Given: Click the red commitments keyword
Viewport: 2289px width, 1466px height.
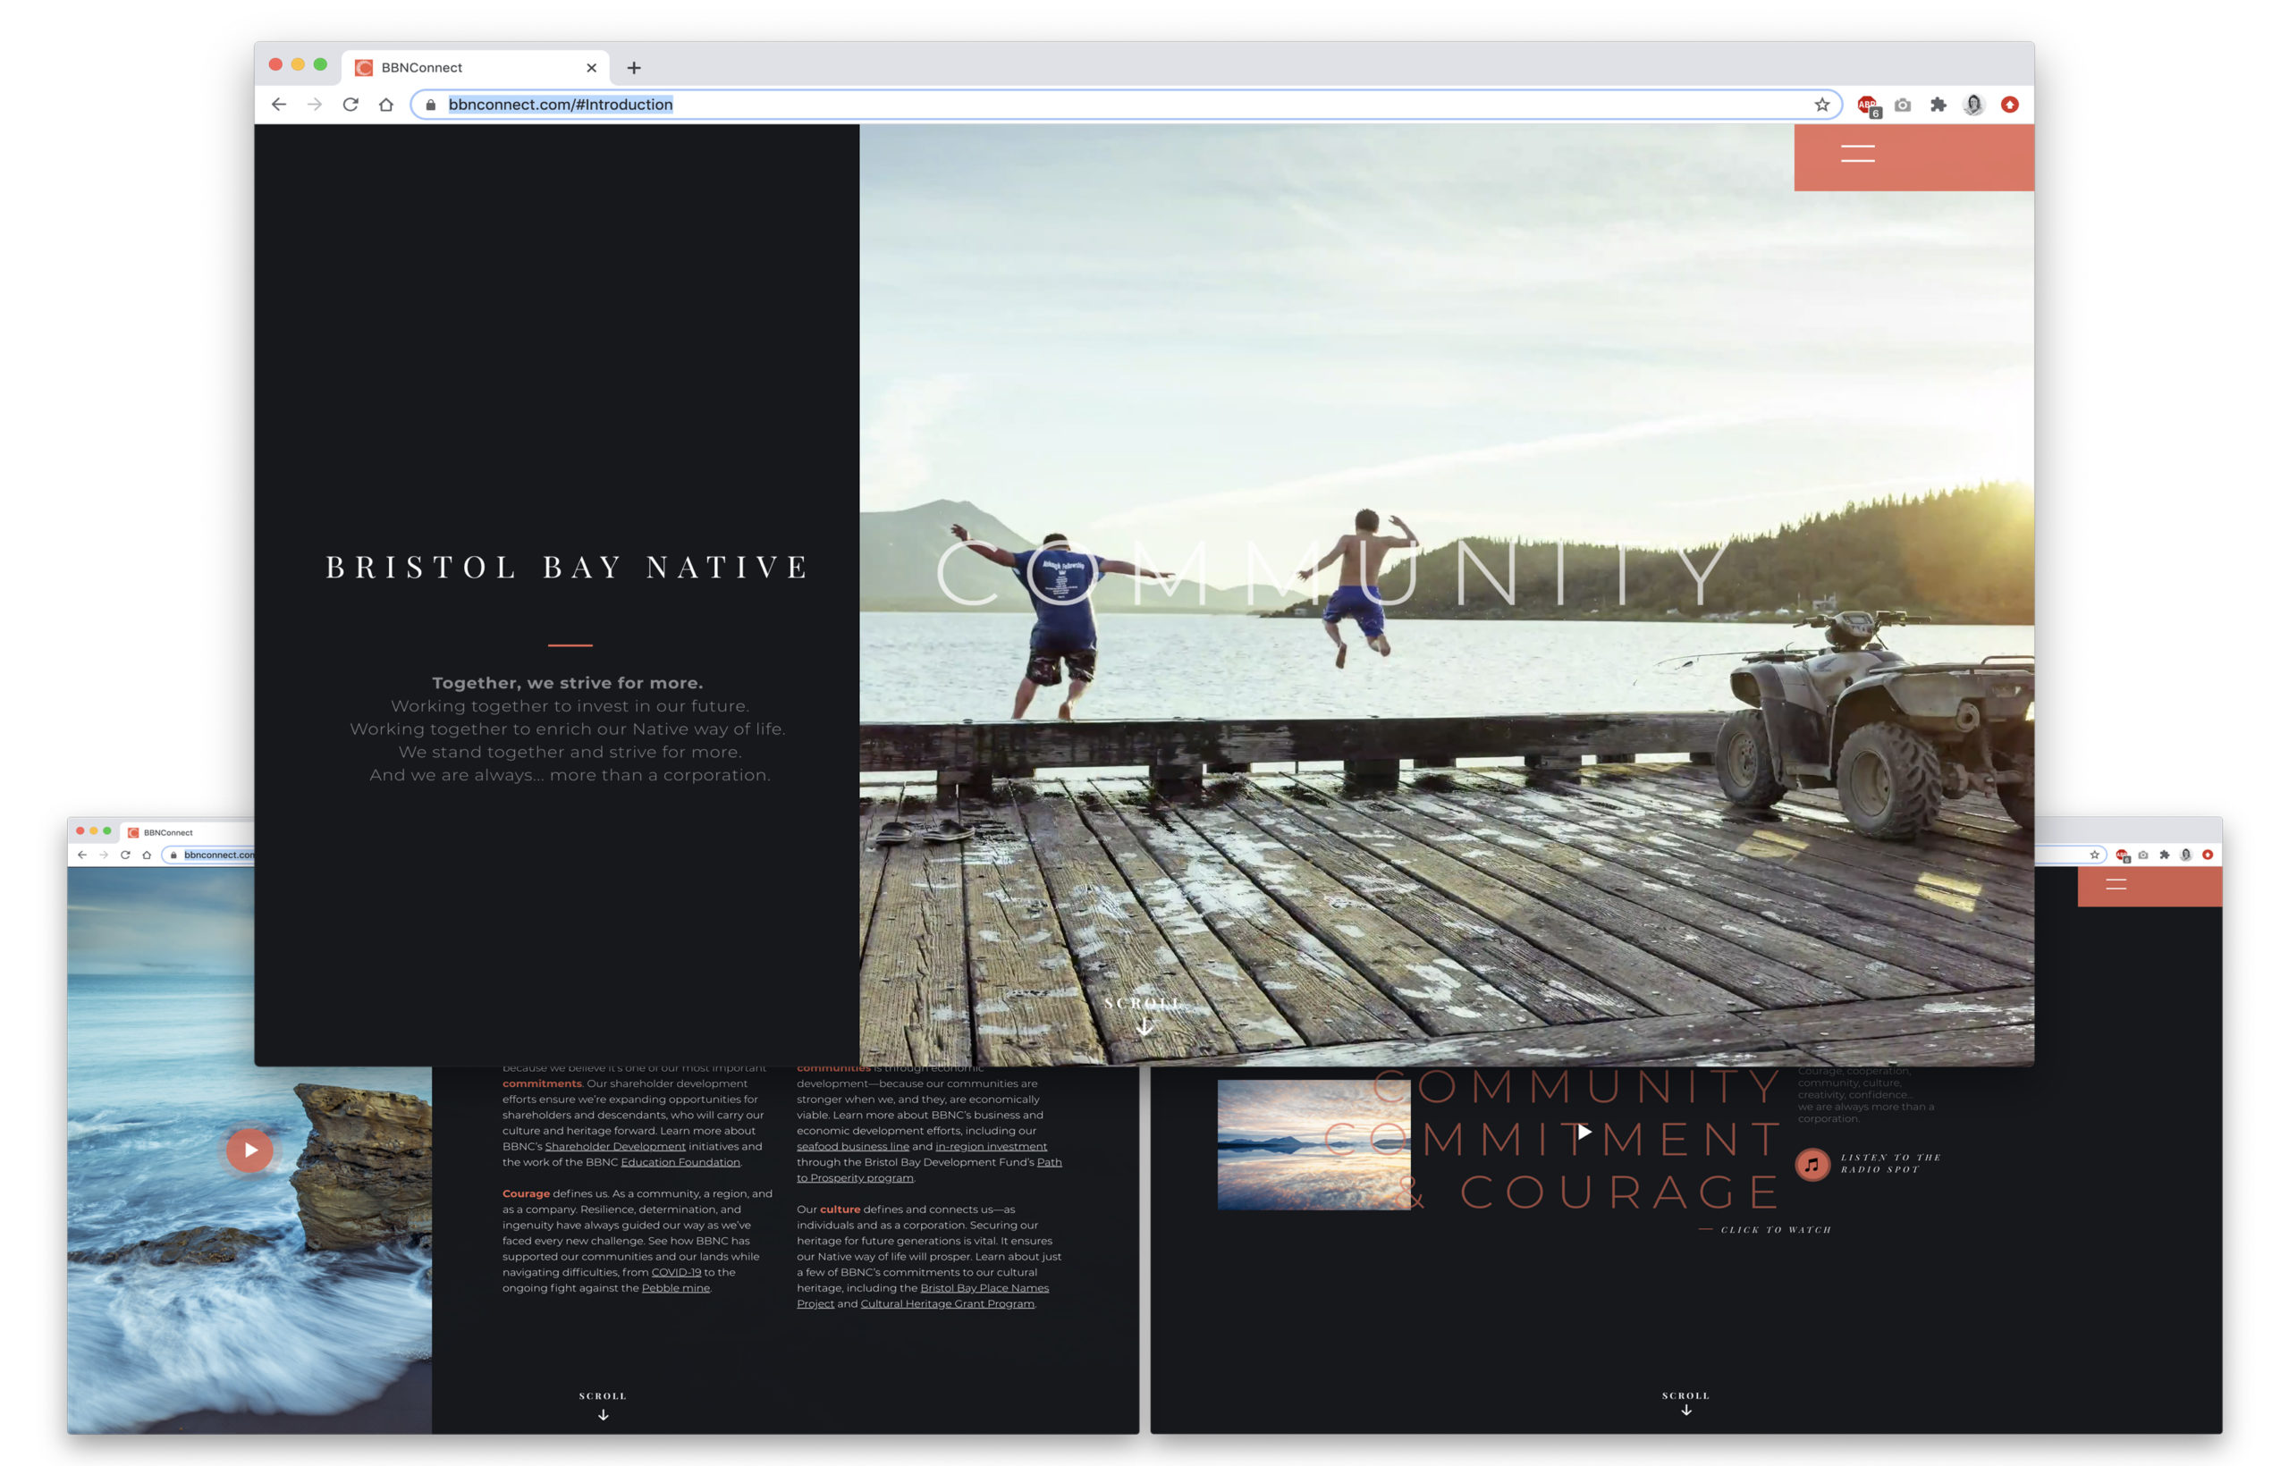Looking at the screenshot, I should pyautogui.click(x=542, y=1083).
